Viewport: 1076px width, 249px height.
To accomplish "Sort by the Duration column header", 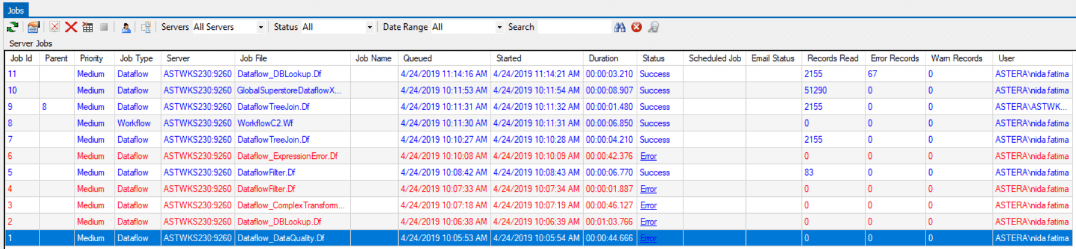I will (x=603, y=59).
